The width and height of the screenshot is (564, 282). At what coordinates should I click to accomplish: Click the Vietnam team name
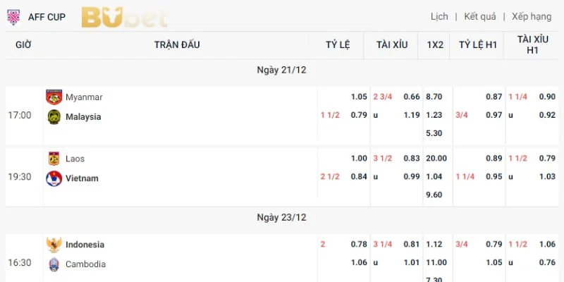(82, 178)
